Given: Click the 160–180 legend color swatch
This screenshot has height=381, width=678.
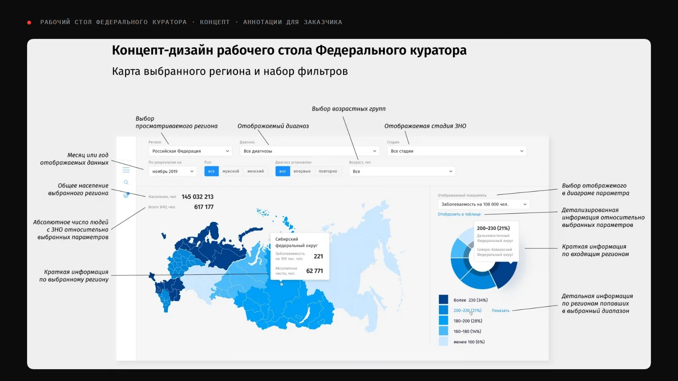Looking at the screenshot, I should pos(443,331).
